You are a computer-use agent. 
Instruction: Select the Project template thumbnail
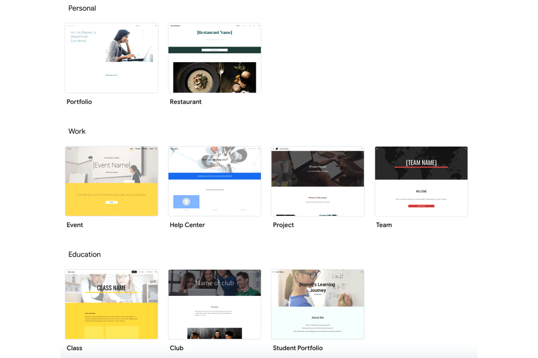[x=317, y=181]
